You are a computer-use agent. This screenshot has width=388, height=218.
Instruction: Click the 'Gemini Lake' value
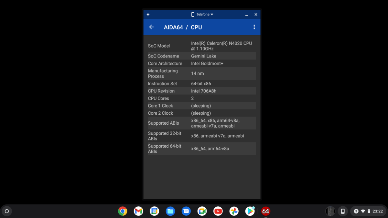pos(204,56)
